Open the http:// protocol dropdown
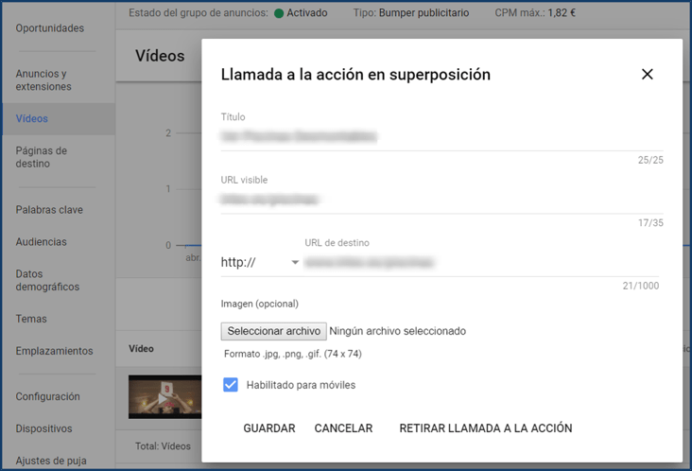 point(260,263)
